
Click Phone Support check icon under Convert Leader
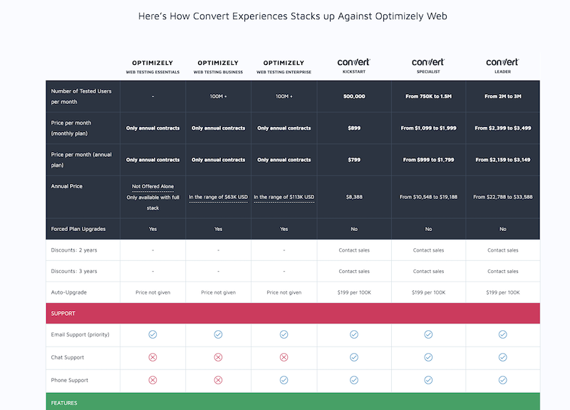point(503,380)
